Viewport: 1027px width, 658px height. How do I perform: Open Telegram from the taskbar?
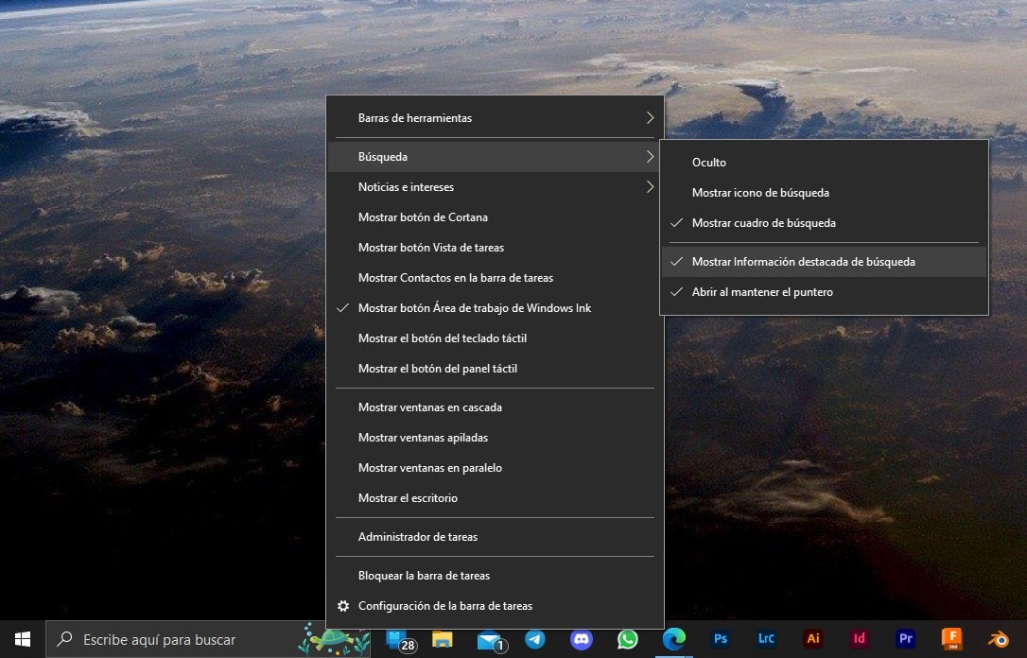tap(534, 639)
